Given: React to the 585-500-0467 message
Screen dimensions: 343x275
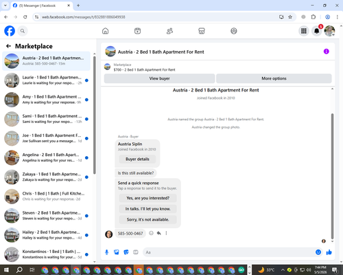Looking at the screenshot, I should click(x=151, y=233).
